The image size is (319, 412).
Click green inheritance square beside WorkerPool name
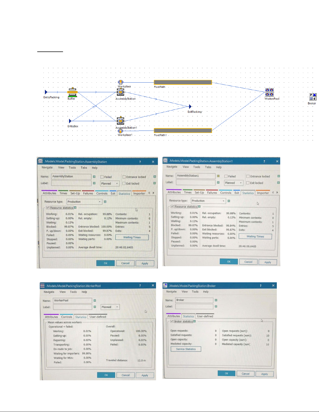95,300
